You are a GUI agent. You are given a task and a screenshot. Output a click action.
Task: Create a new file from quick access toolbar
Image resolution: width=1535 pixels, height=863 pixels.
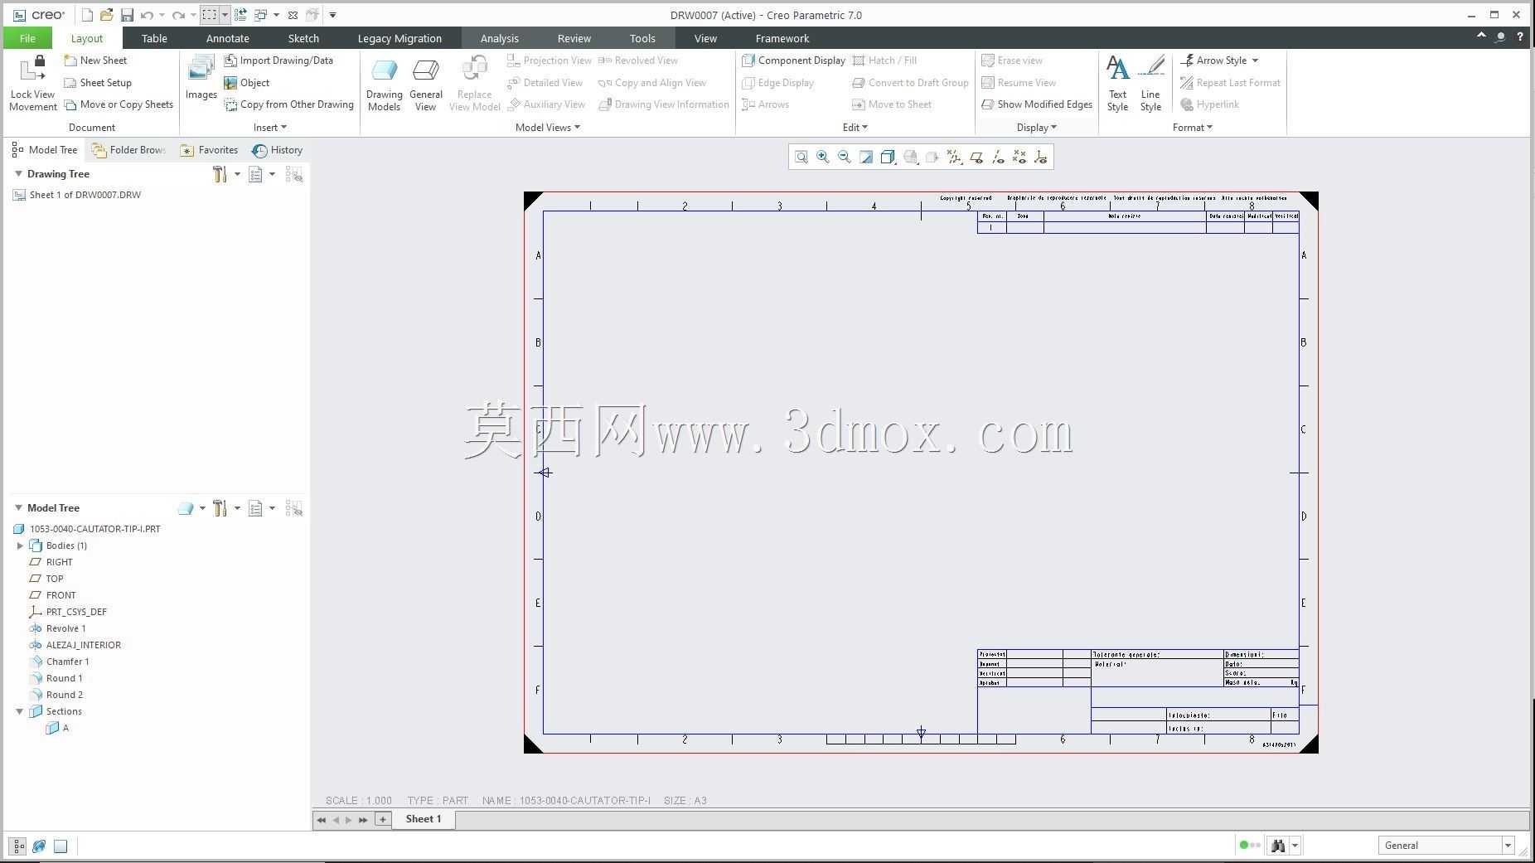pyautogui.click(x=87, y=15)
